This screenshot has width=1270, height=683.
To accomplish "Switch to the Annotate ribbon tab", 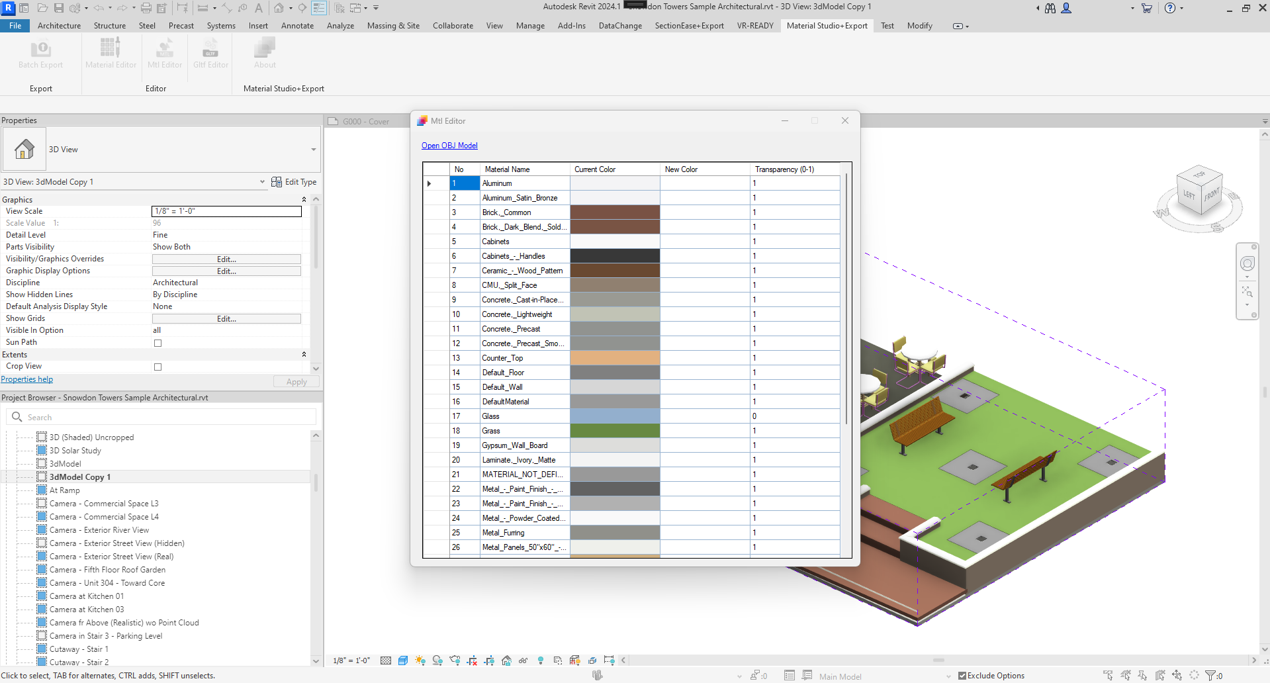I will 297,26.
